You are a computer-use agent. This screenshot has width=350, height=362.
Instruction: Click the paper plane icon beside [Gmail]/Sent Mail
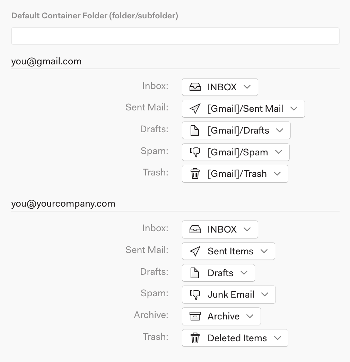click(195, 109)
